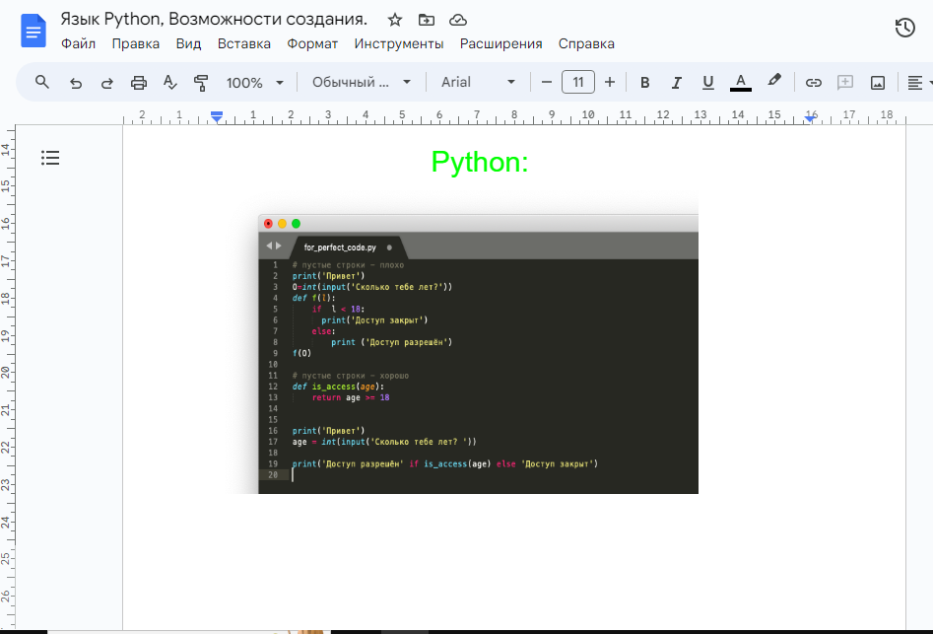Add a comment
Image resolution: width=933 pixels, height=634 pixels.
(x=845, y=83)
